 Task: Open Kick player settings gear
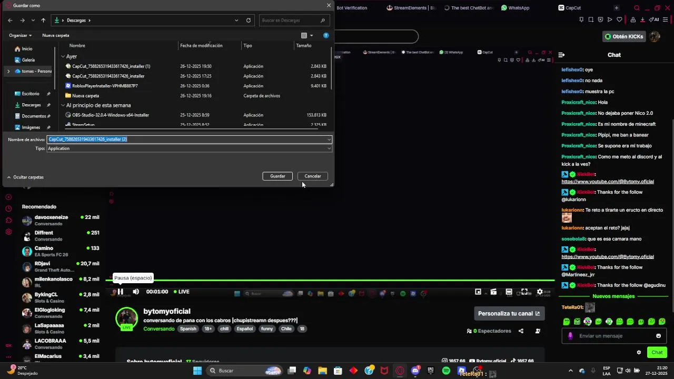540,292
